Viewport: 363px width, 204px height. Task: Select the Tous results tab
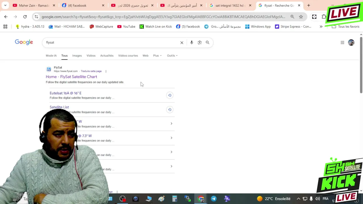pos(64,56)
